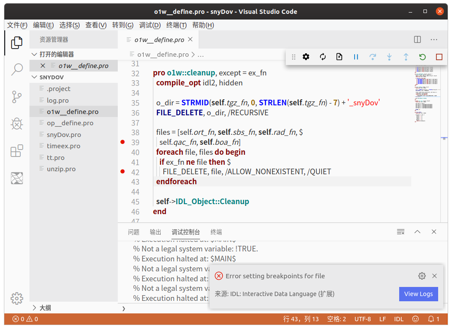Image resolution: width=452 pixels, height=329 pixels.
Task: Click line and column indicator in status bar
Action: (301, 319)
